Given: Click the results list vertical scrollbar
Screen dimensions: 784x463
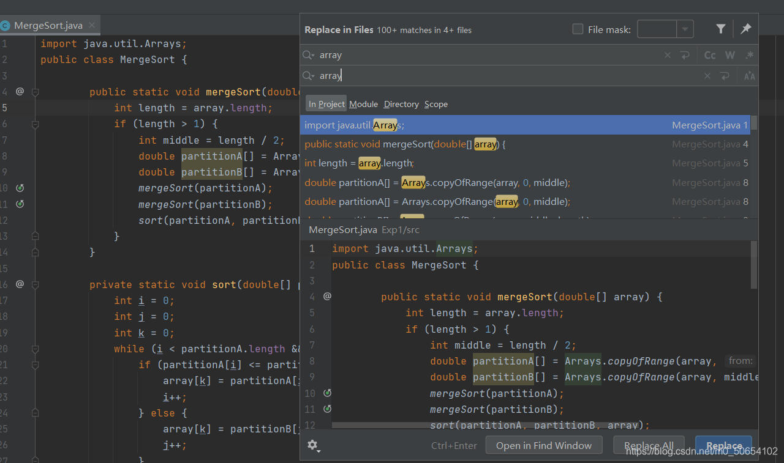Looking at the screenshot, I should pos(754,122).
